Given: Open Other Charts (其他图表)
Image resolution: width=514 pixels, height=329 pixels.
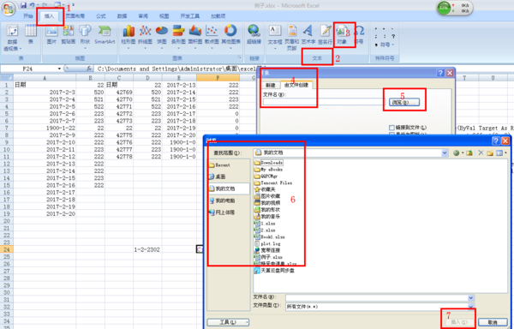Looking at the screenshot, I should tap(230, 37).
